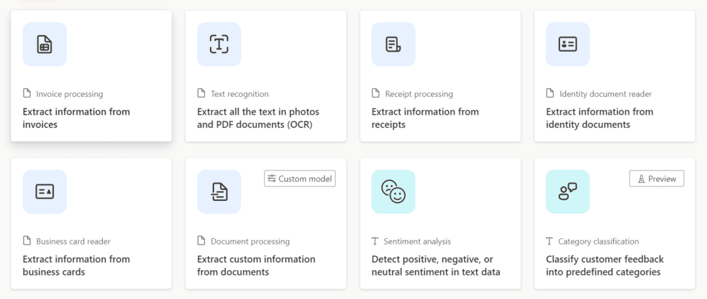This screenshot has height=299, width=707.
Task: Click the business card reader icon
Action: [45, 192]
